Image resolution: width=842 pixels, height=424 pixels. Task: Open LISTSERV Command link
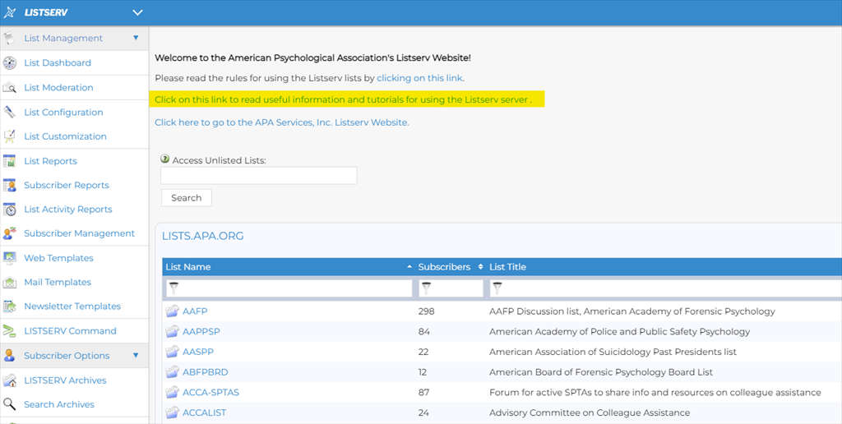(x=70, y=331)
